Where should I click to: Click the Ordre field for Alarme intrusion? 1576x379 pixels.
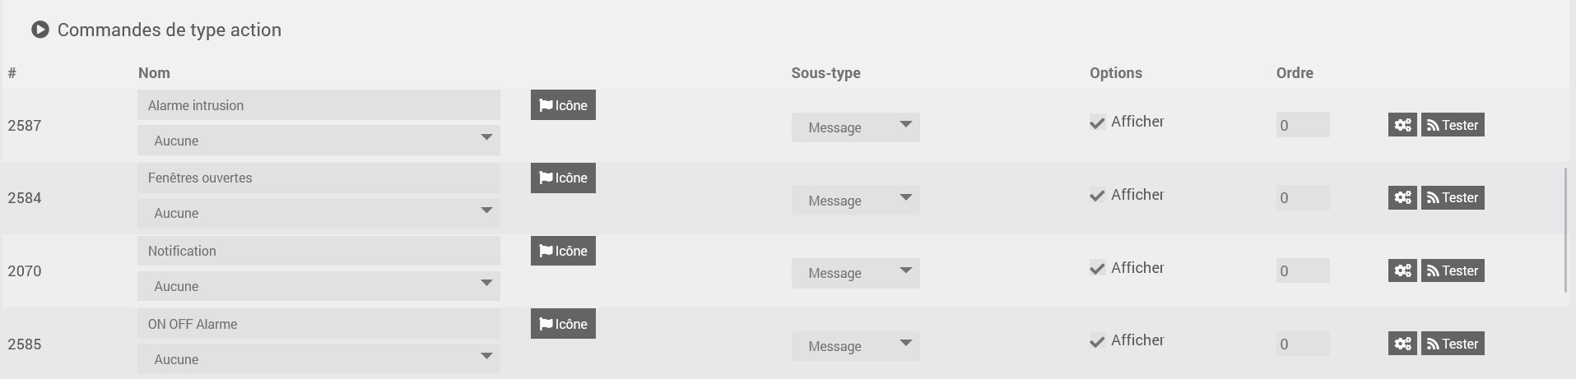click(x=1302, y=125)
